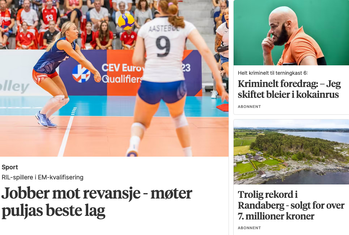Click the Sport section label

point(10,167)
